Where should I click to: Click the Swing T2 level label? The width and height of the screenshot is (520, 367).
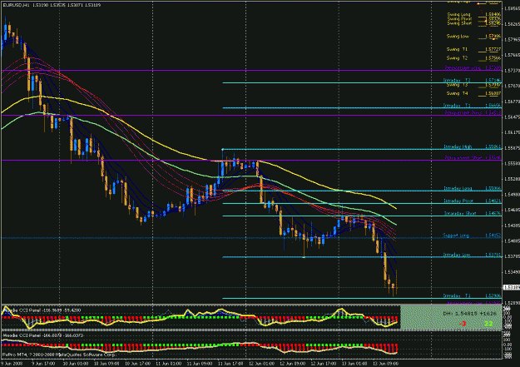[x=457, y=58]
